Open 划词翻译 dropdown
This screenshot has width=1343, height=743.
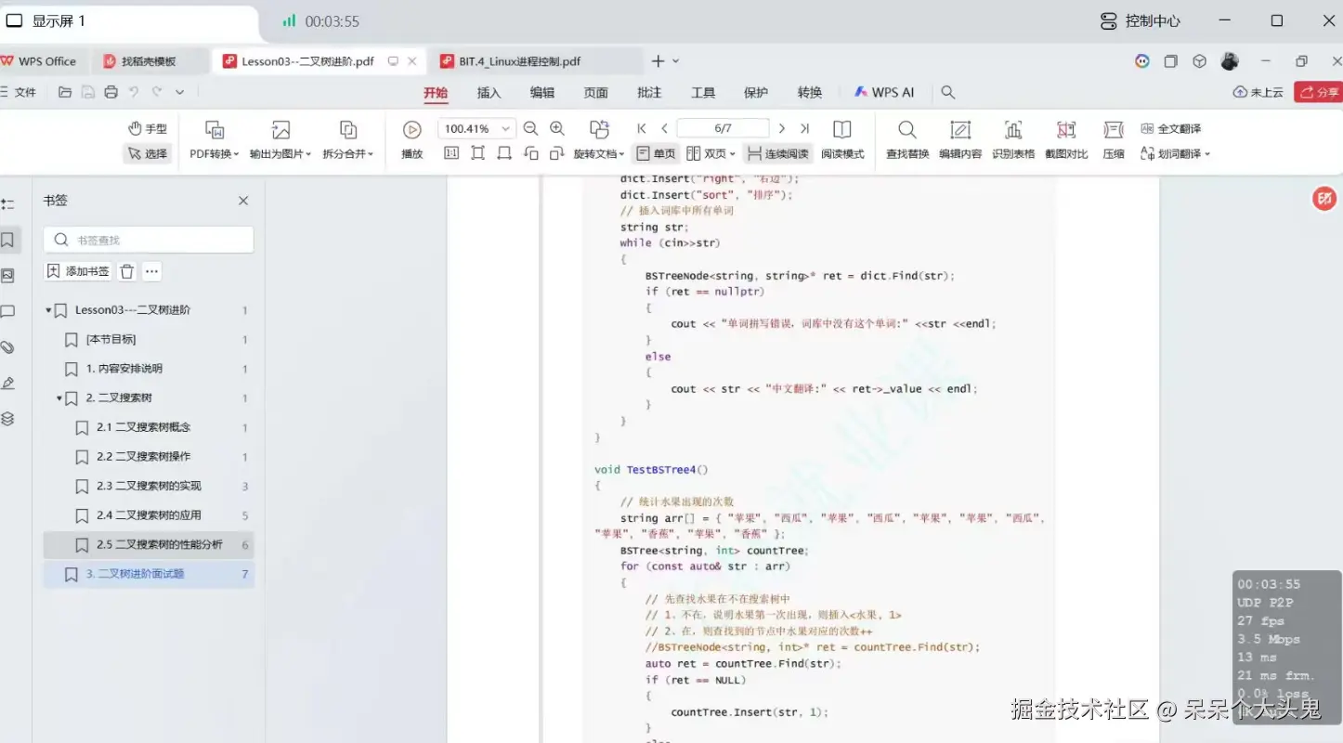[1175, 154]
